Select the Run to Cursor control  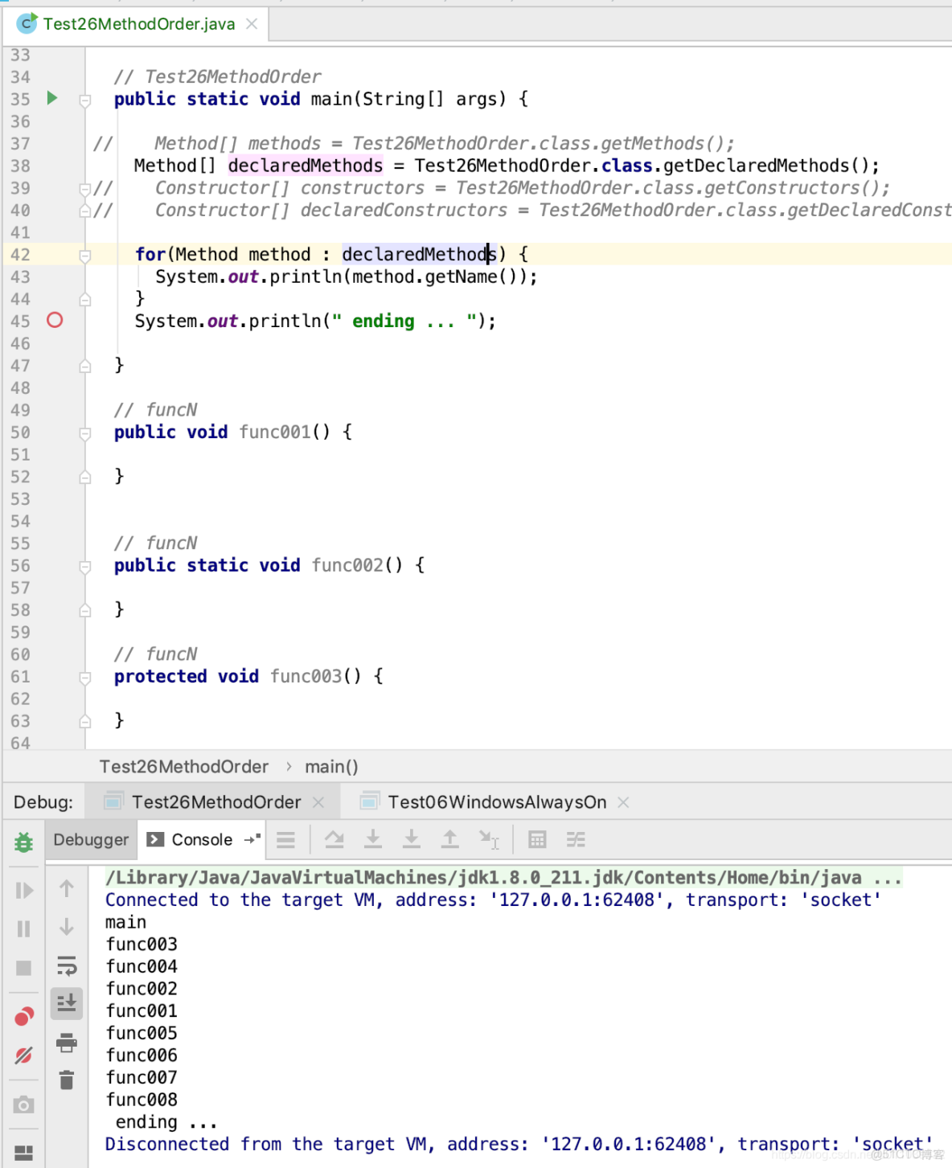point(489,839)
